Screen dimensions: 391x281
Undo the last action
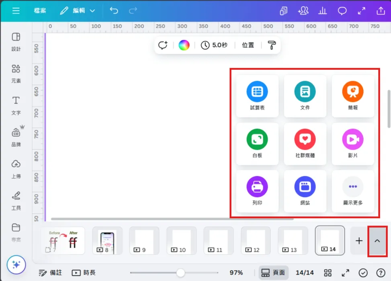[114, 10]
